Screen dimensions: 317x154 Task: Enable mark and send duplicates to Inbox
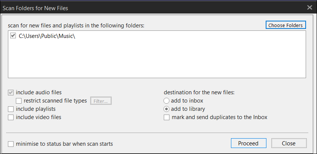[x=166, y=117]
